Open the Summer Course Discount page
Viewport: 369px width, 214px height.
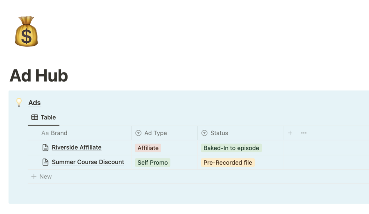coord(88,162)
